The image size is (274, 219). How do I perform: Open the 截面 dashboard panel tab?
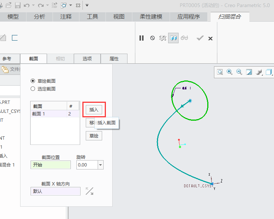tap(34, 59)
